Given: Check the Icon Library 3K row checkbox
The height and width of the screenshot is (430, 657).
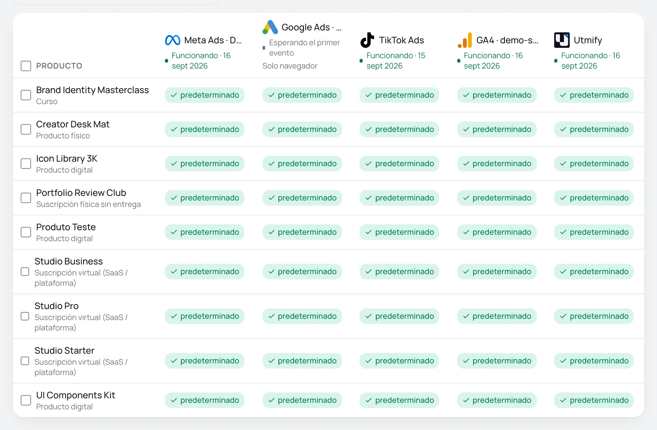Looking at the screenshot, I should click(26, 164).
